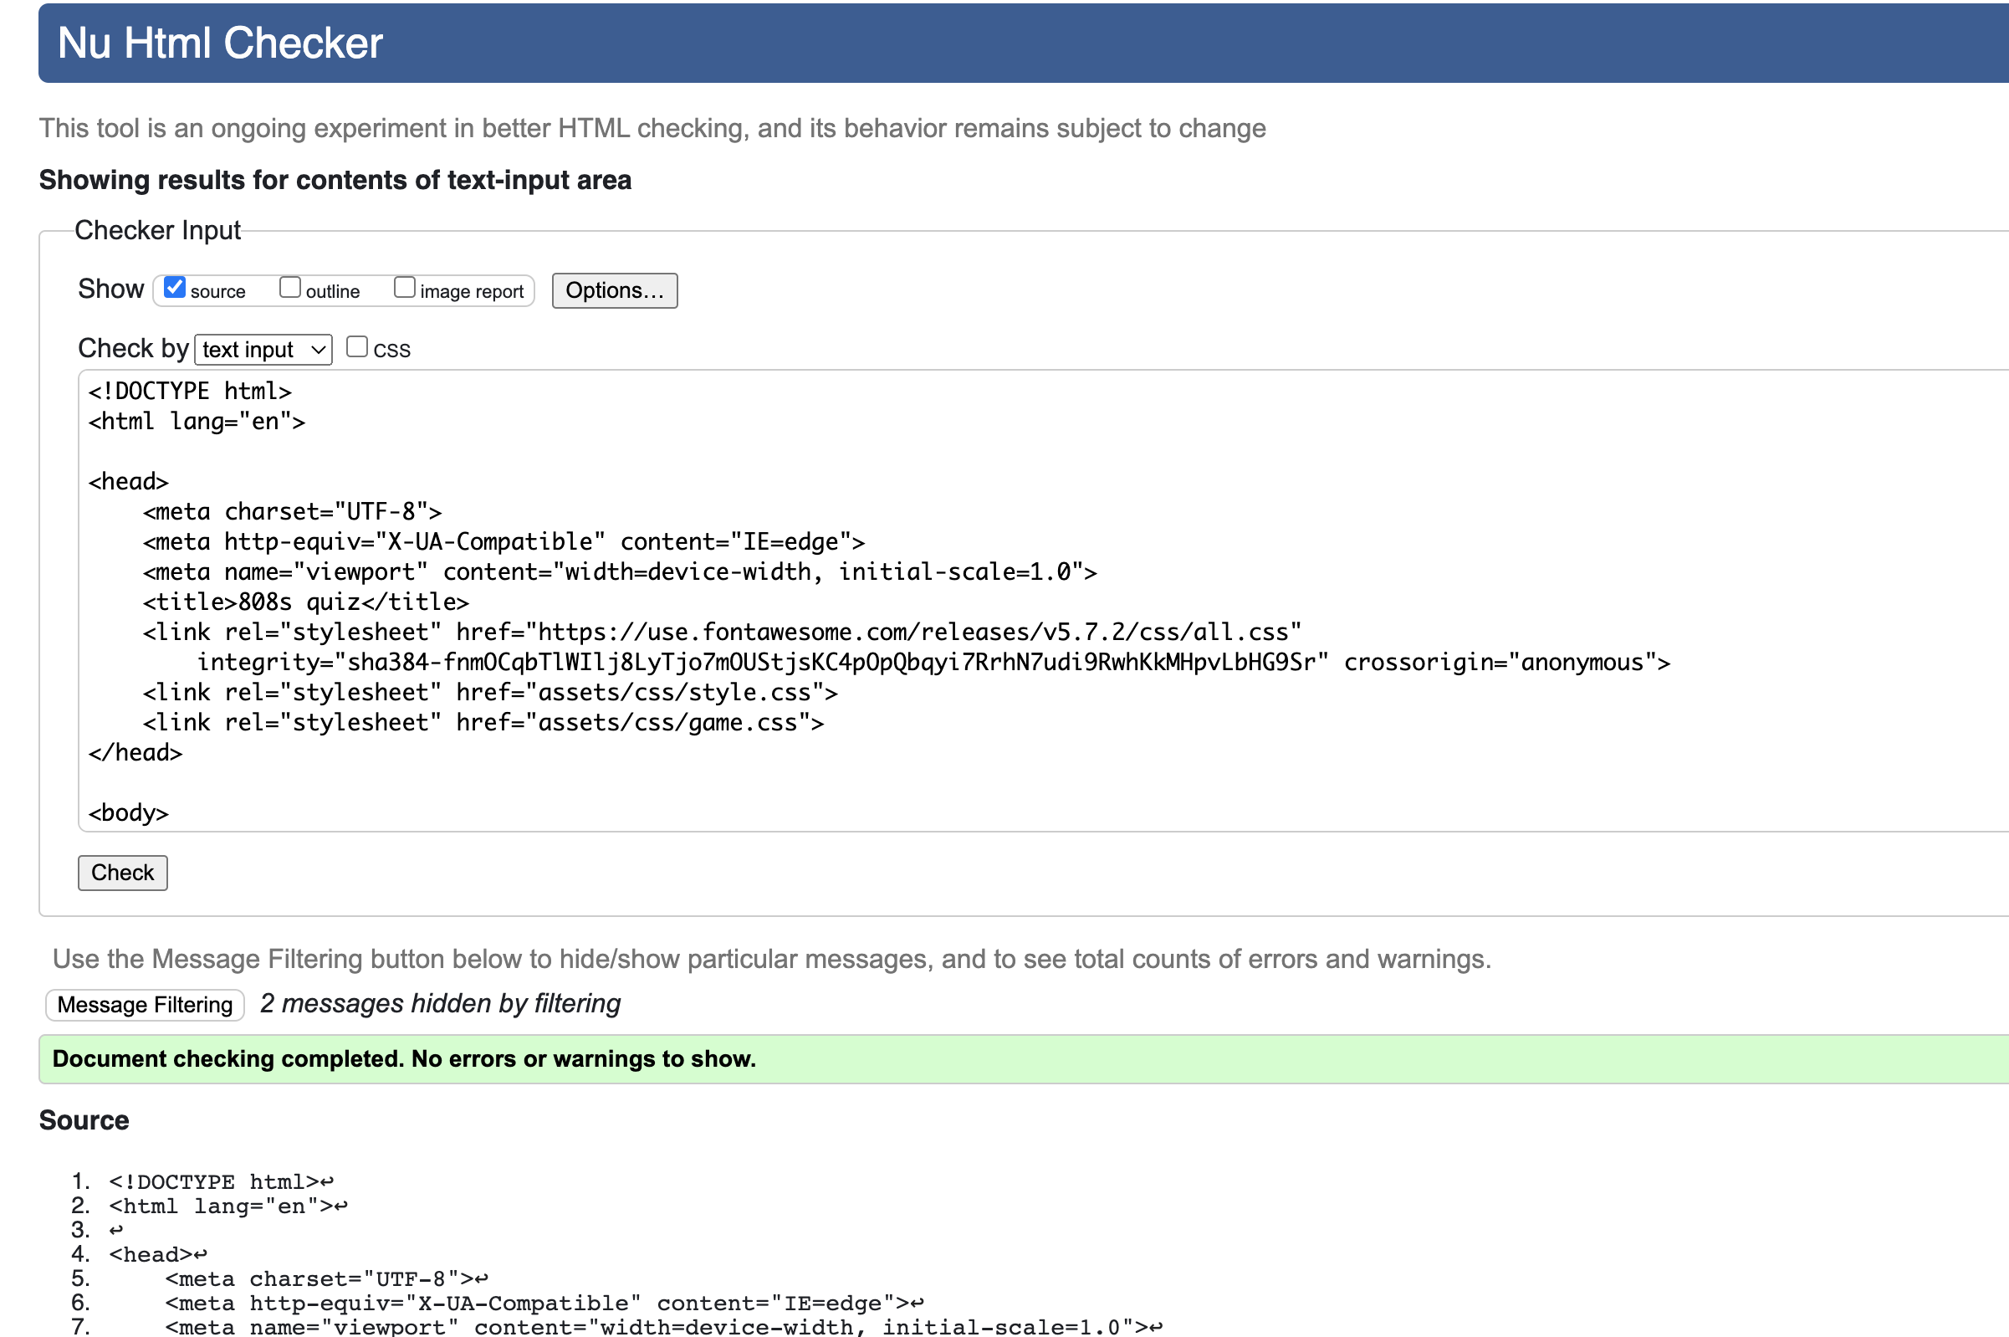2009x1337 pixels.
Task: Click the Check button
Action: (123, 873)
